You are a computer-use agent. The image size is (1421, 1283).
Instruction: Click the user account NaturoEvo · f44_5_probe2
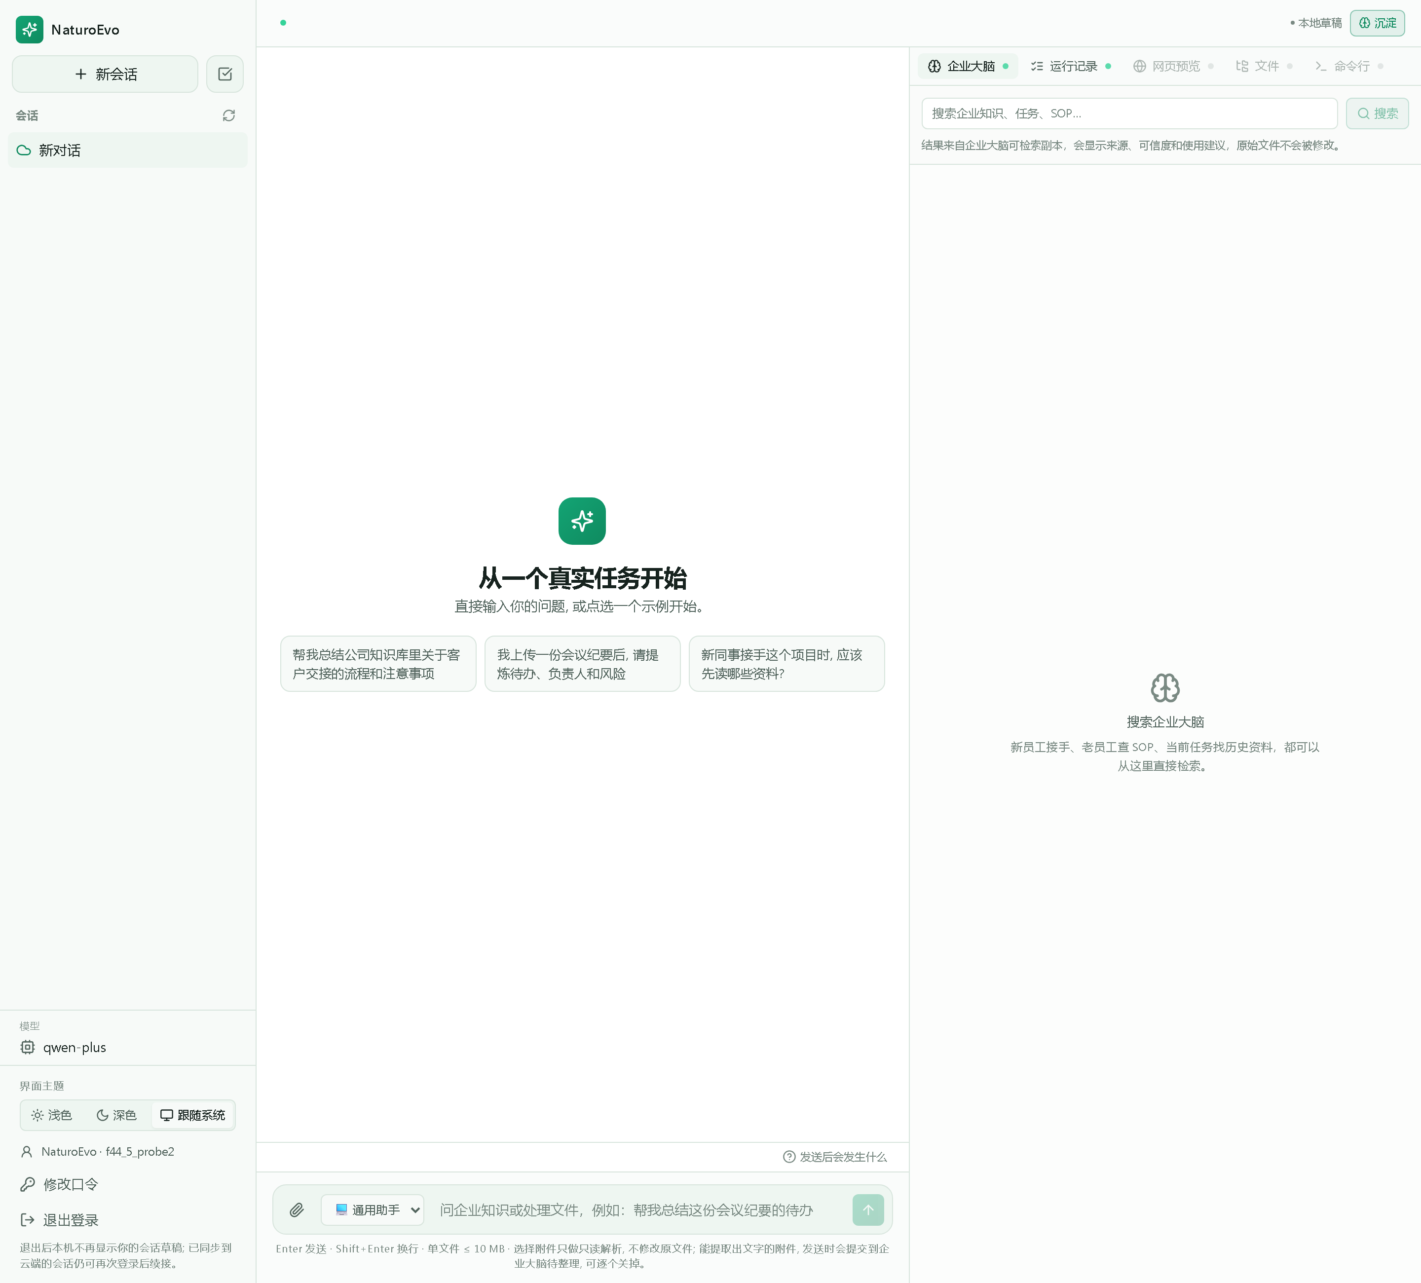tap(97, 1151)
